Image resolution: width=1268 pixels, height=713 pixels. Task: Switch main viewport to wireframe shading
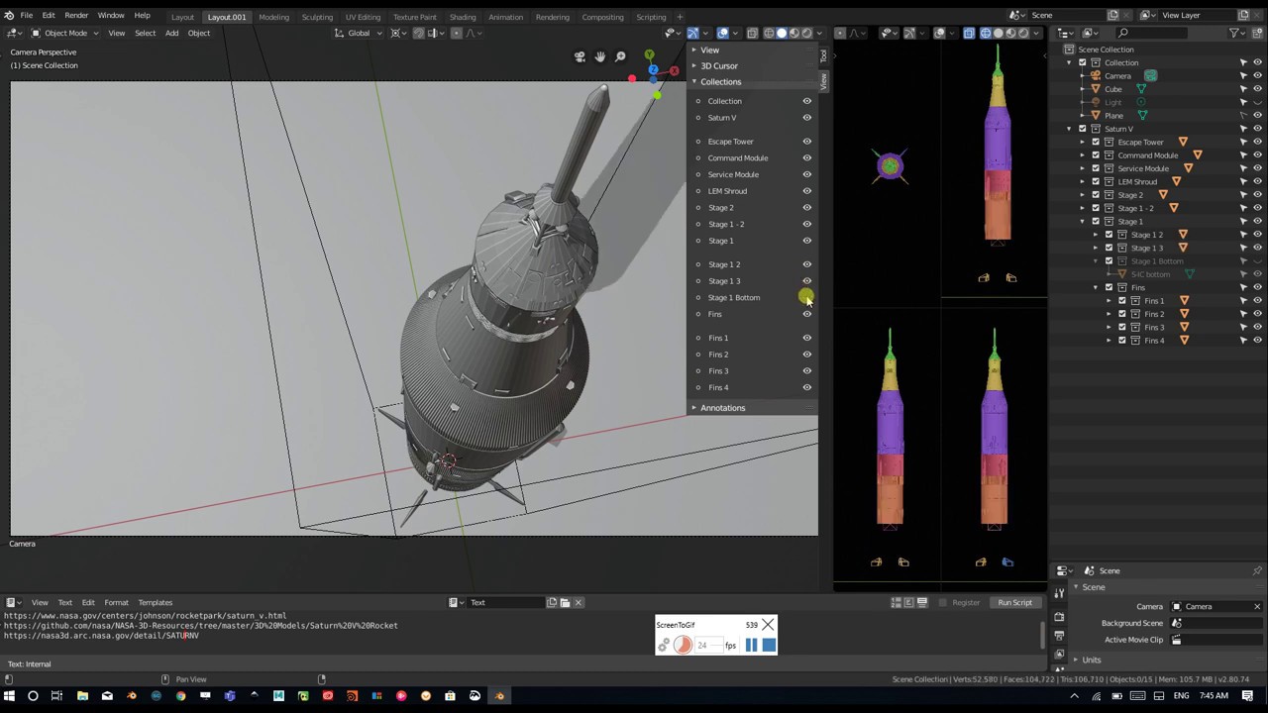[769, 33]
